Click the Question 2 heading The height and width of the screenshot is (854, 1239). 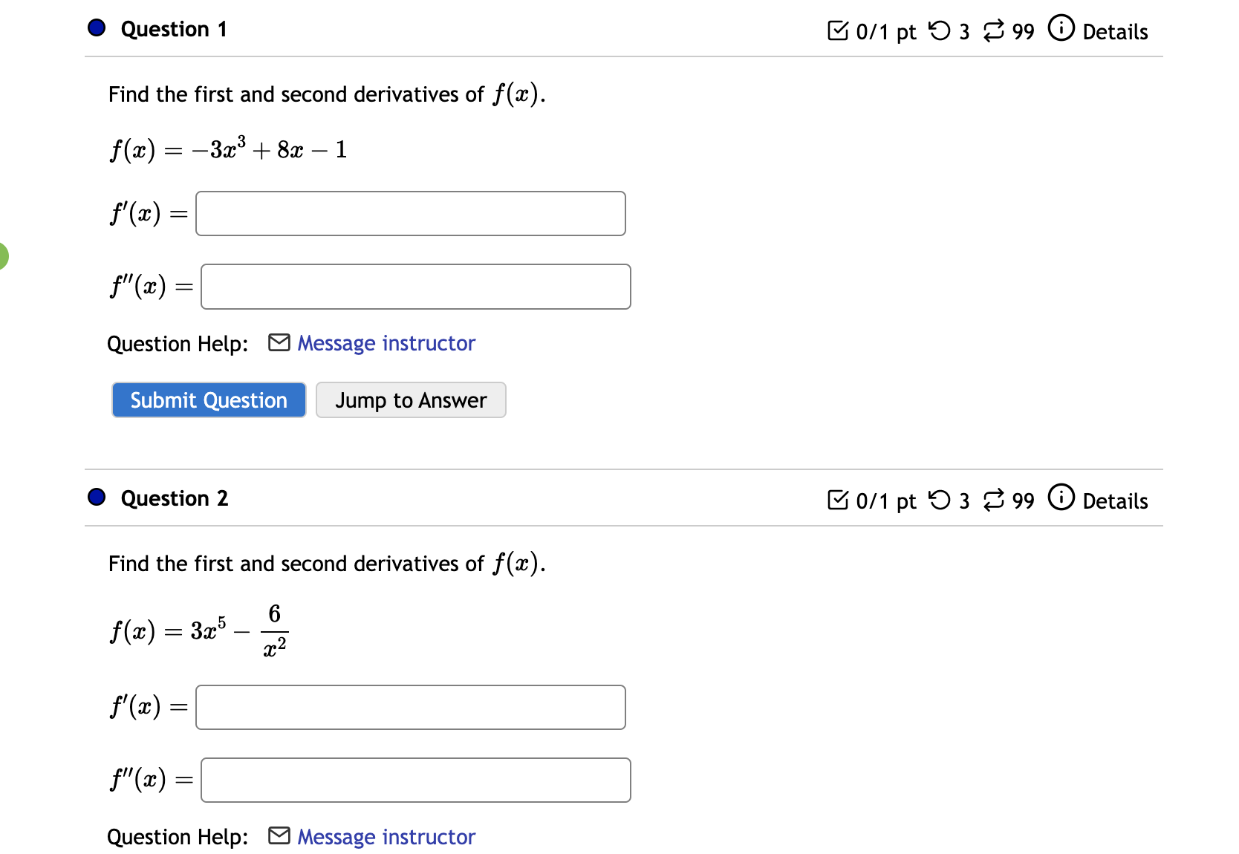174,498
